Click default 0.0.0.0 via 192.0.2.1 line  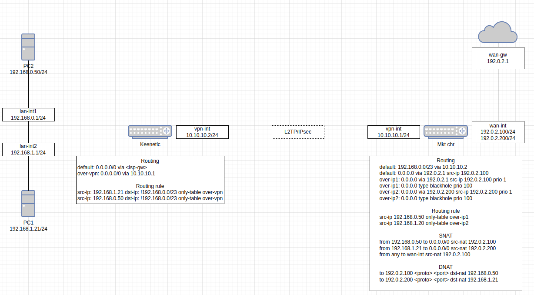click(434, 173)
